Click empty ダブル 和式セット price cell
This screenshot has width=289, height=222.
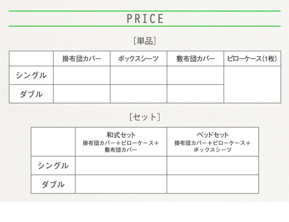tap(121, 184)
